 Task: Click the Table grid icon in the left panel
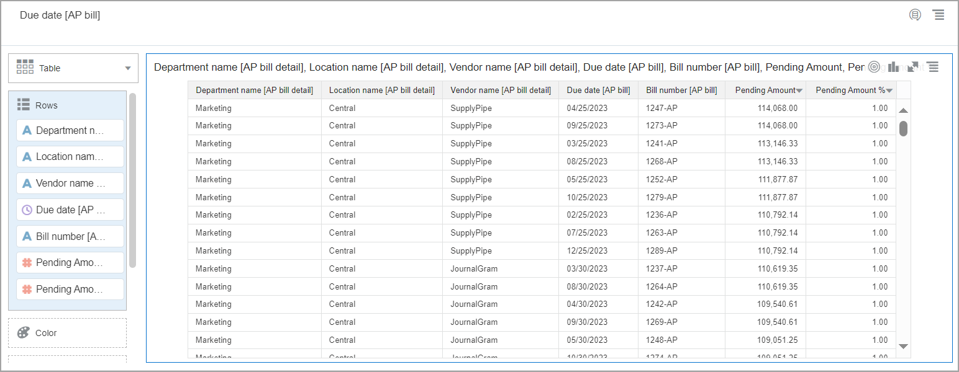point(26,68)
